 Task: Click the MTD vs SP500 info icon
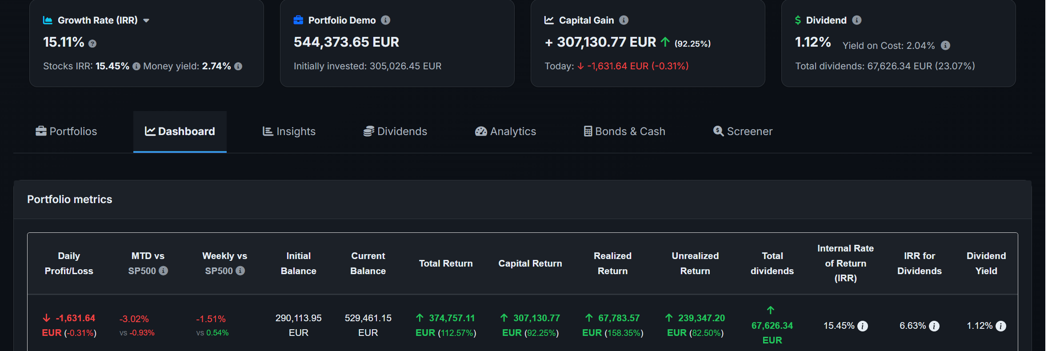coord(164,271)
